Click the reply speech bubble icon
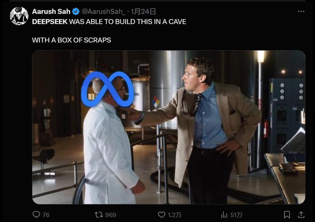 tap(36, 214)
